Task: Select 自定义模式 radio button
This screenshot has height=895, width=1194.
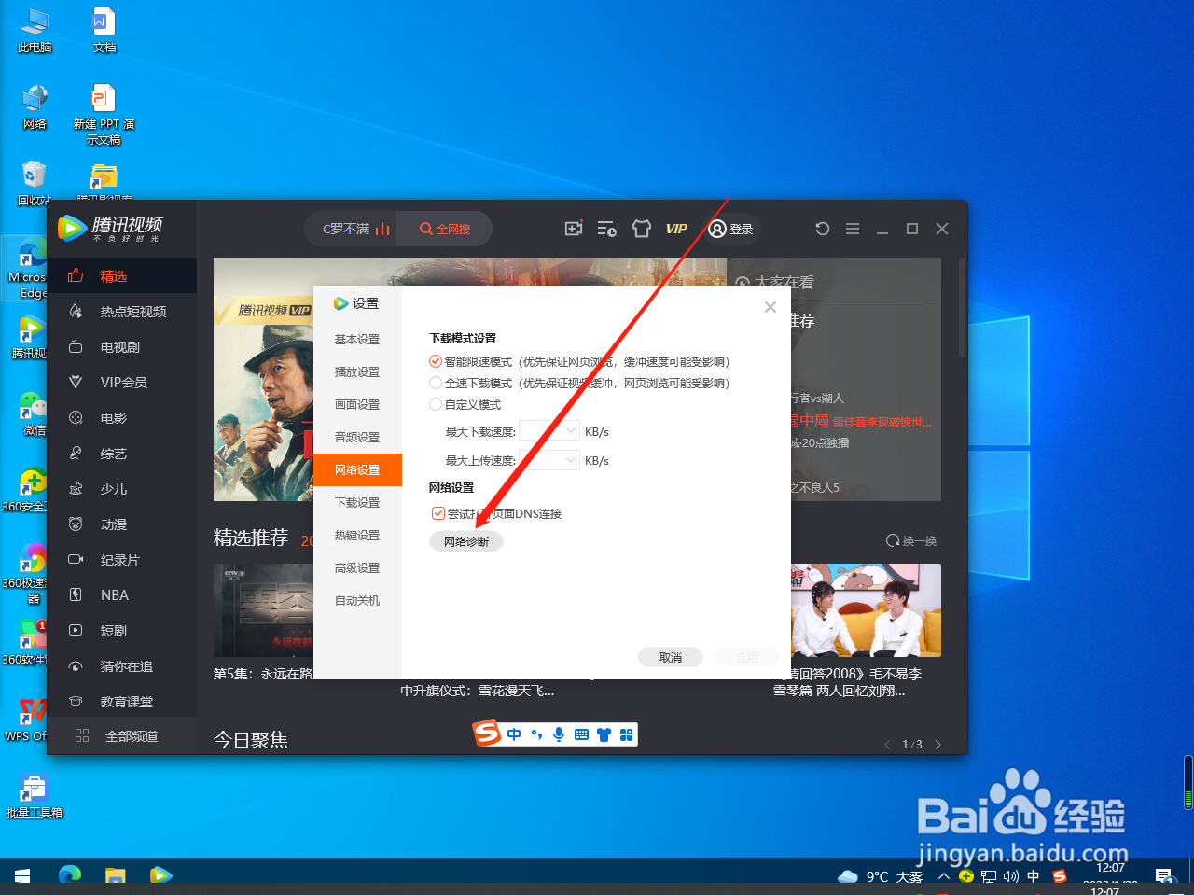Action: 436,404
